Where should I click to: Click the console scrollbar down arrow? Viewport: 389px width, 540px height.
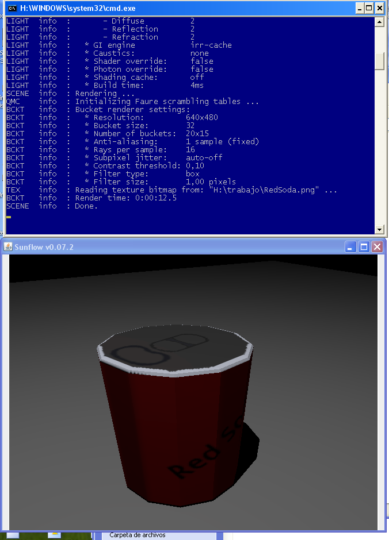(x=379, y=229)
